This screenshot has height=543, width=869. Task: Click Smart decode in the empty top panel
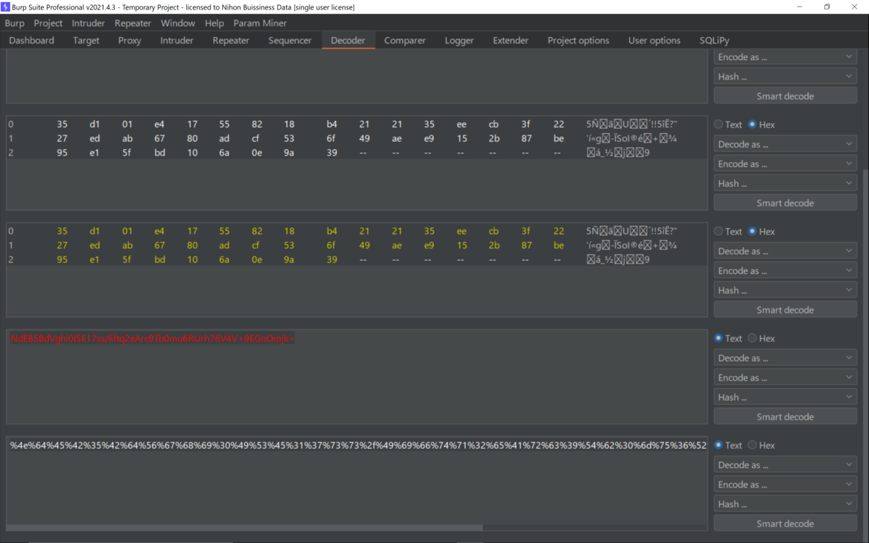[785, 96]
